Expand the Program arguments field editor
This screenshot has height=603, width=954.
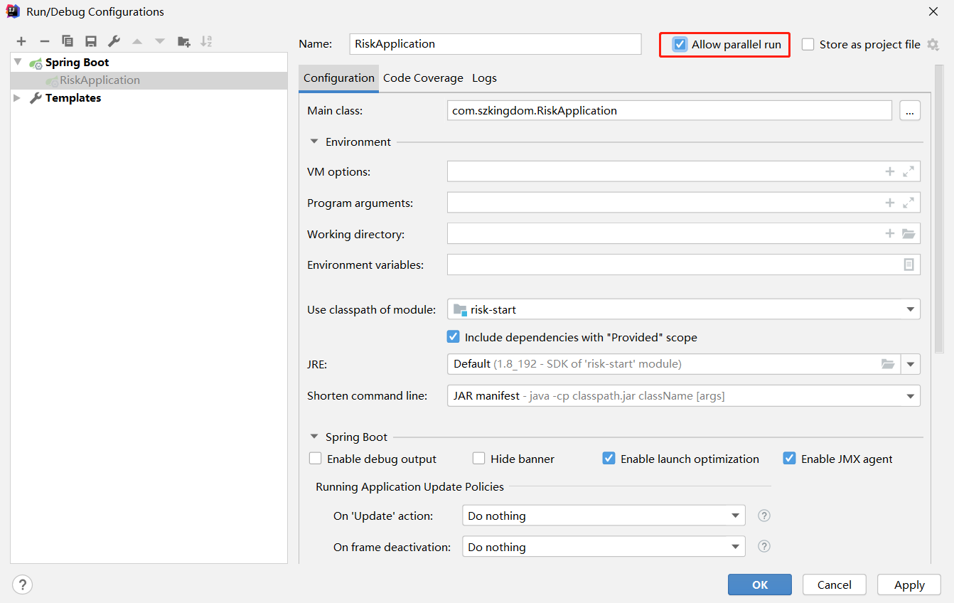(909, 203)
